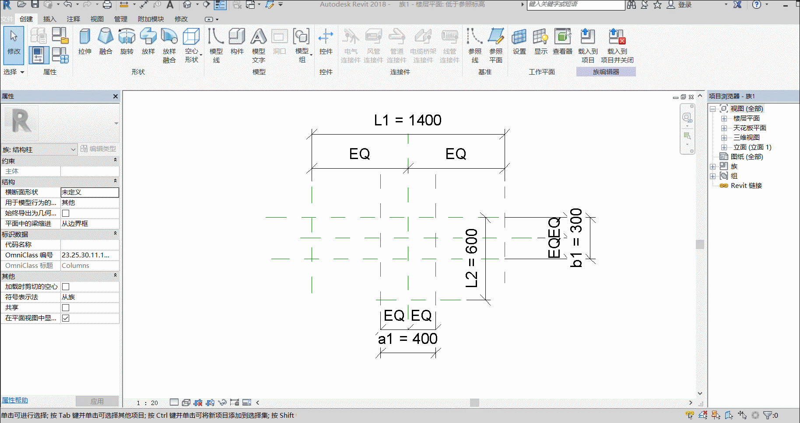Screen dimensions: 800x423
Task: Click the Model Text (模型文字) tool
Action: coord(259,45)
